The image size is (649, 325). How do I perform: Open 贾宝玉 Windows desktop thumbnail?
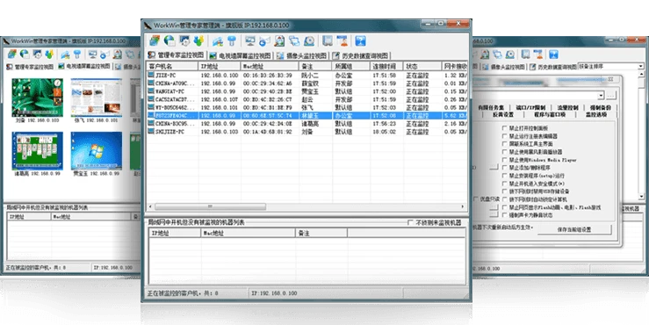tap(97, 151)
